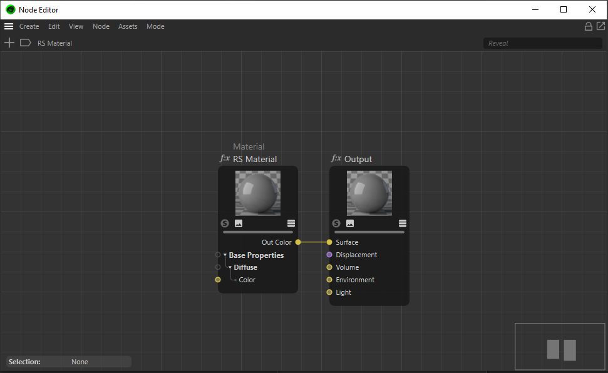Click the yellow Color input port
Image resolution: width=608 pixels, height=373 pixels.
coord(218,280)
